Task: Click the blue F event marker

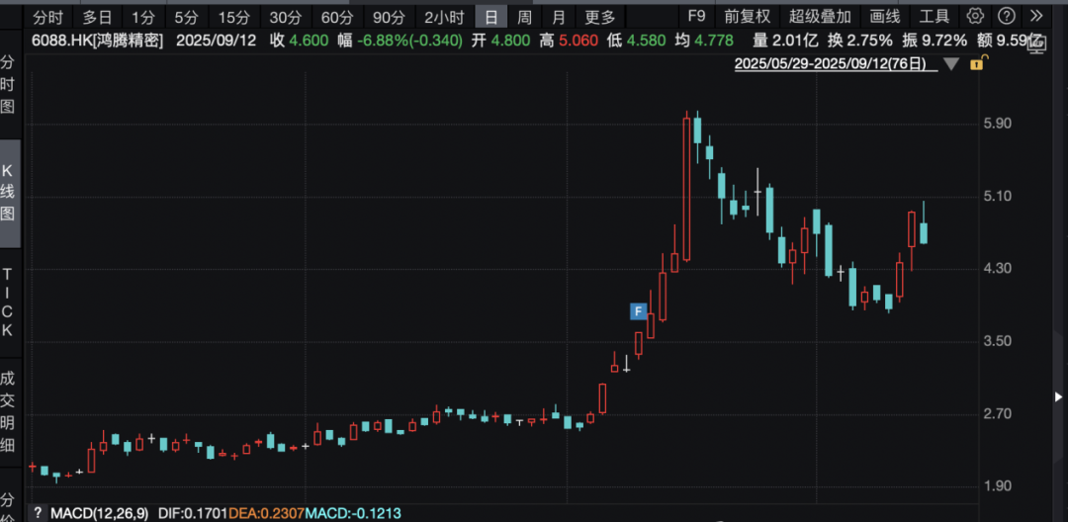Action: tap(638, 311)
